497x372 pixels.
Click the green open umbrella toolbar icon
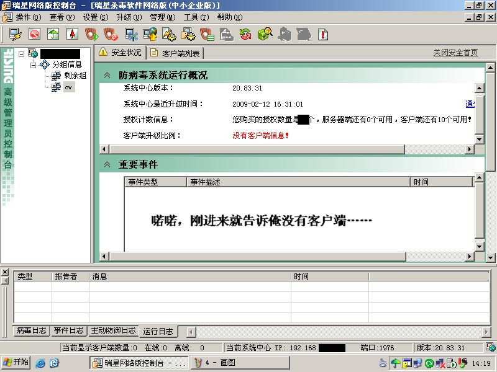(53, 34)
